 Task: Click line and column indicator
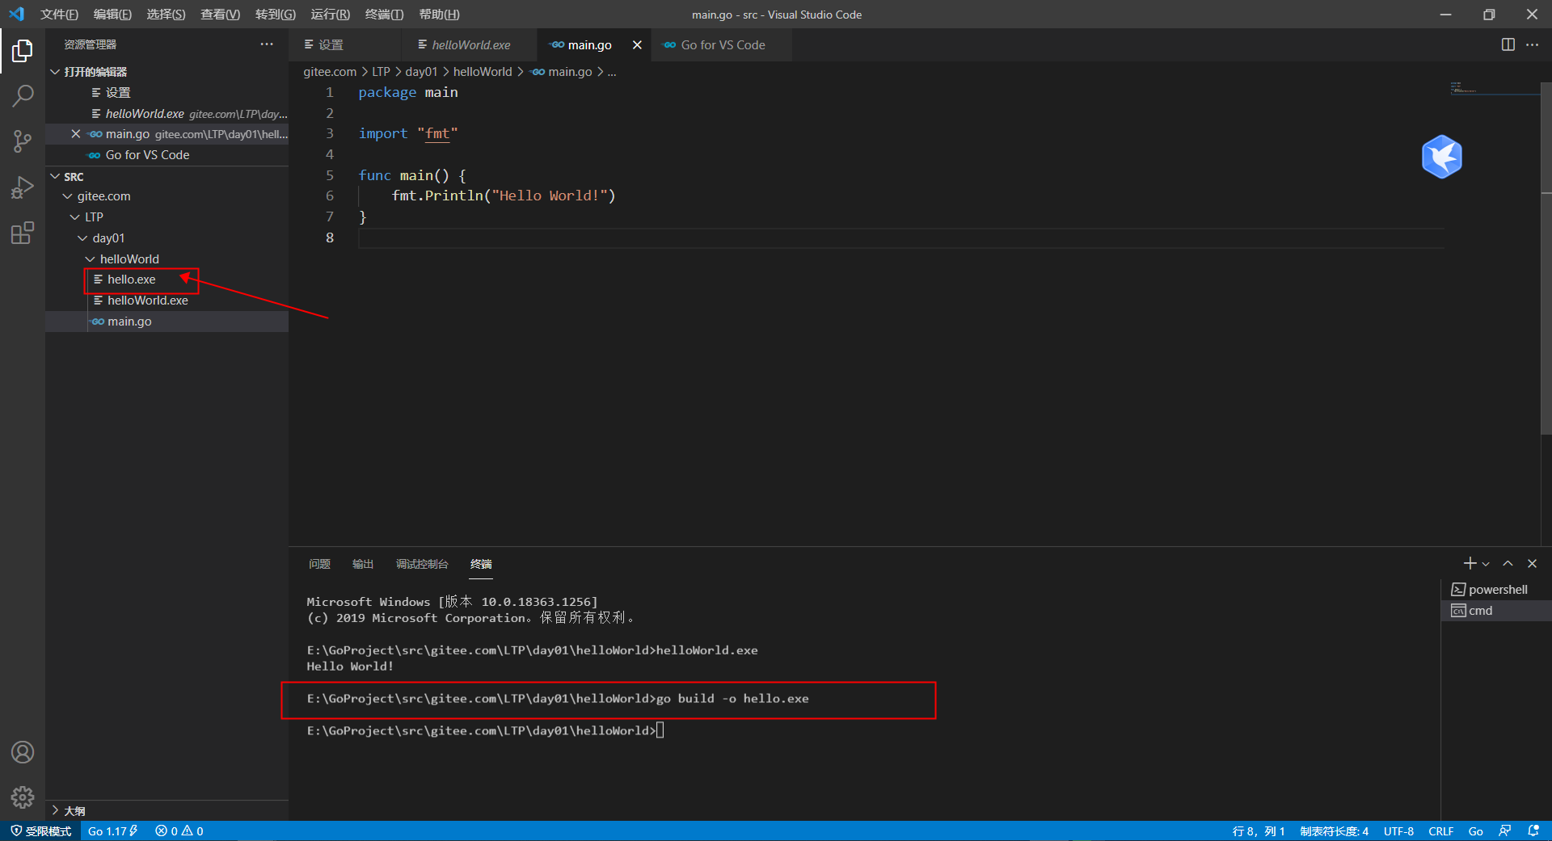[1259, 830]
